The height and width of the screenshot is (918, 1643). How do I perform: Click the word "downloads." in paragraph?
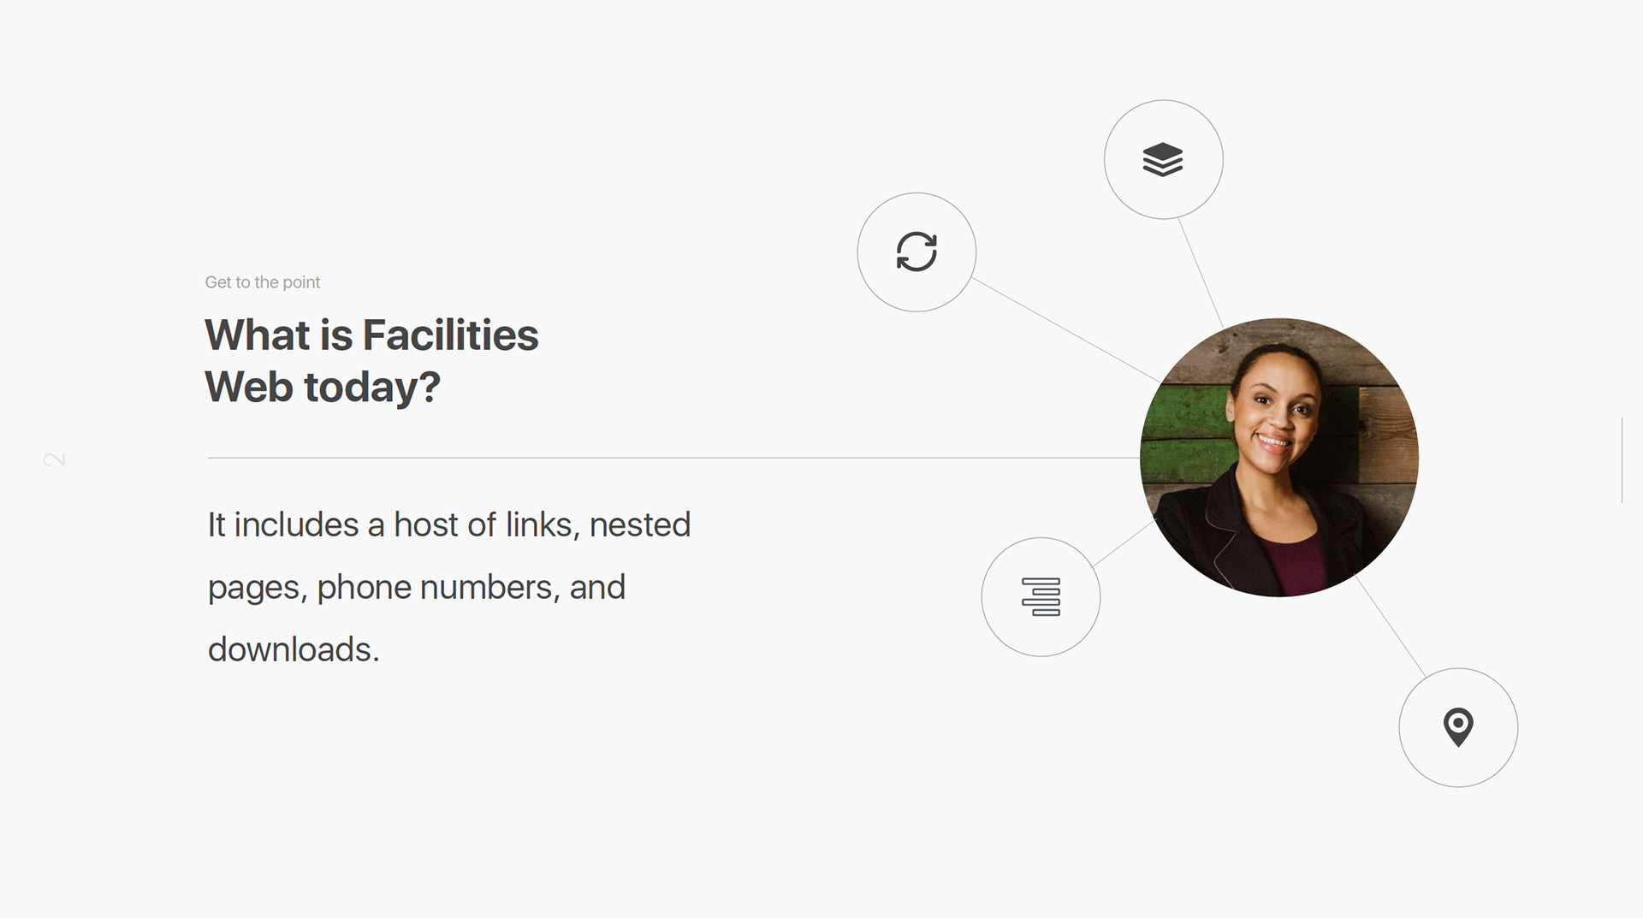pos(294,649)
